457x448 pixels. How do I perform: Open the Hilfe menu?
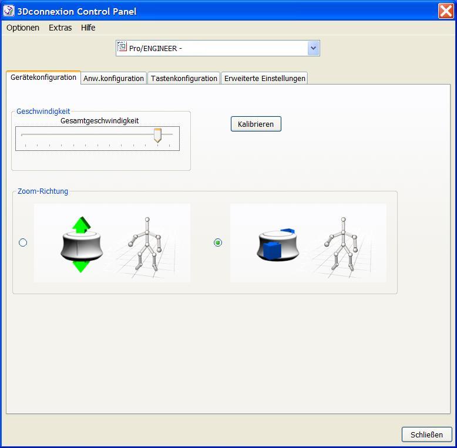(88, 28)
